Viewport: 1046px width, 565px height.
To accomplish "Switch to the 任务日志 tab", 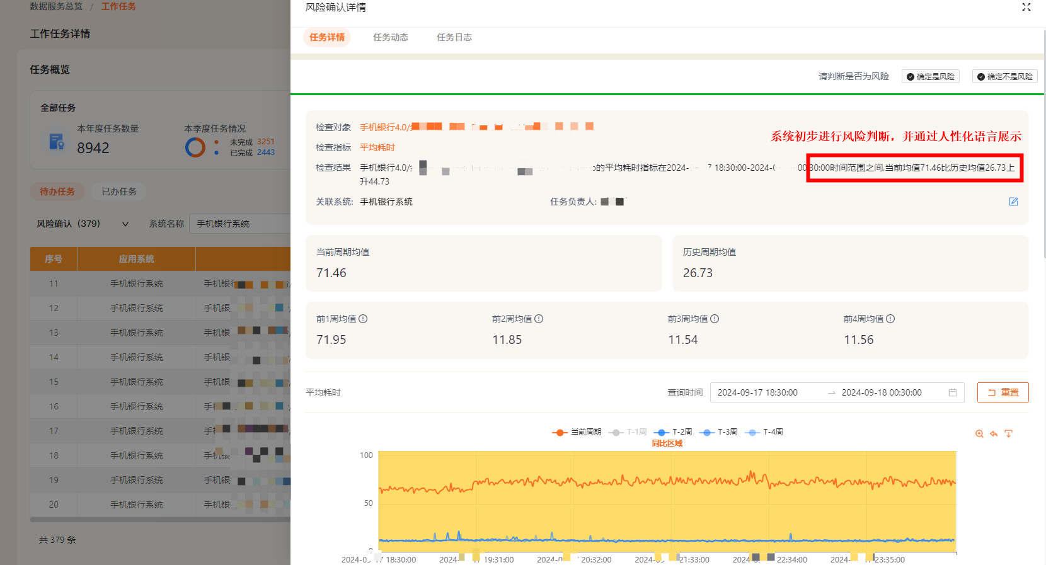I will (454, 37).
